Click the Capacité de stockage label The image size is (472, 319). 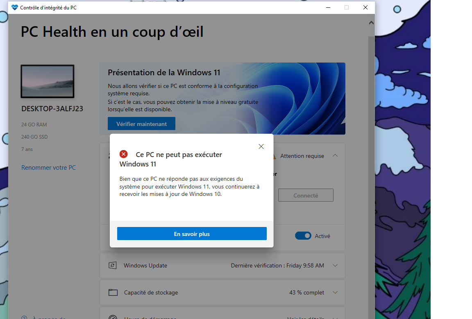[x=151, y=292]
